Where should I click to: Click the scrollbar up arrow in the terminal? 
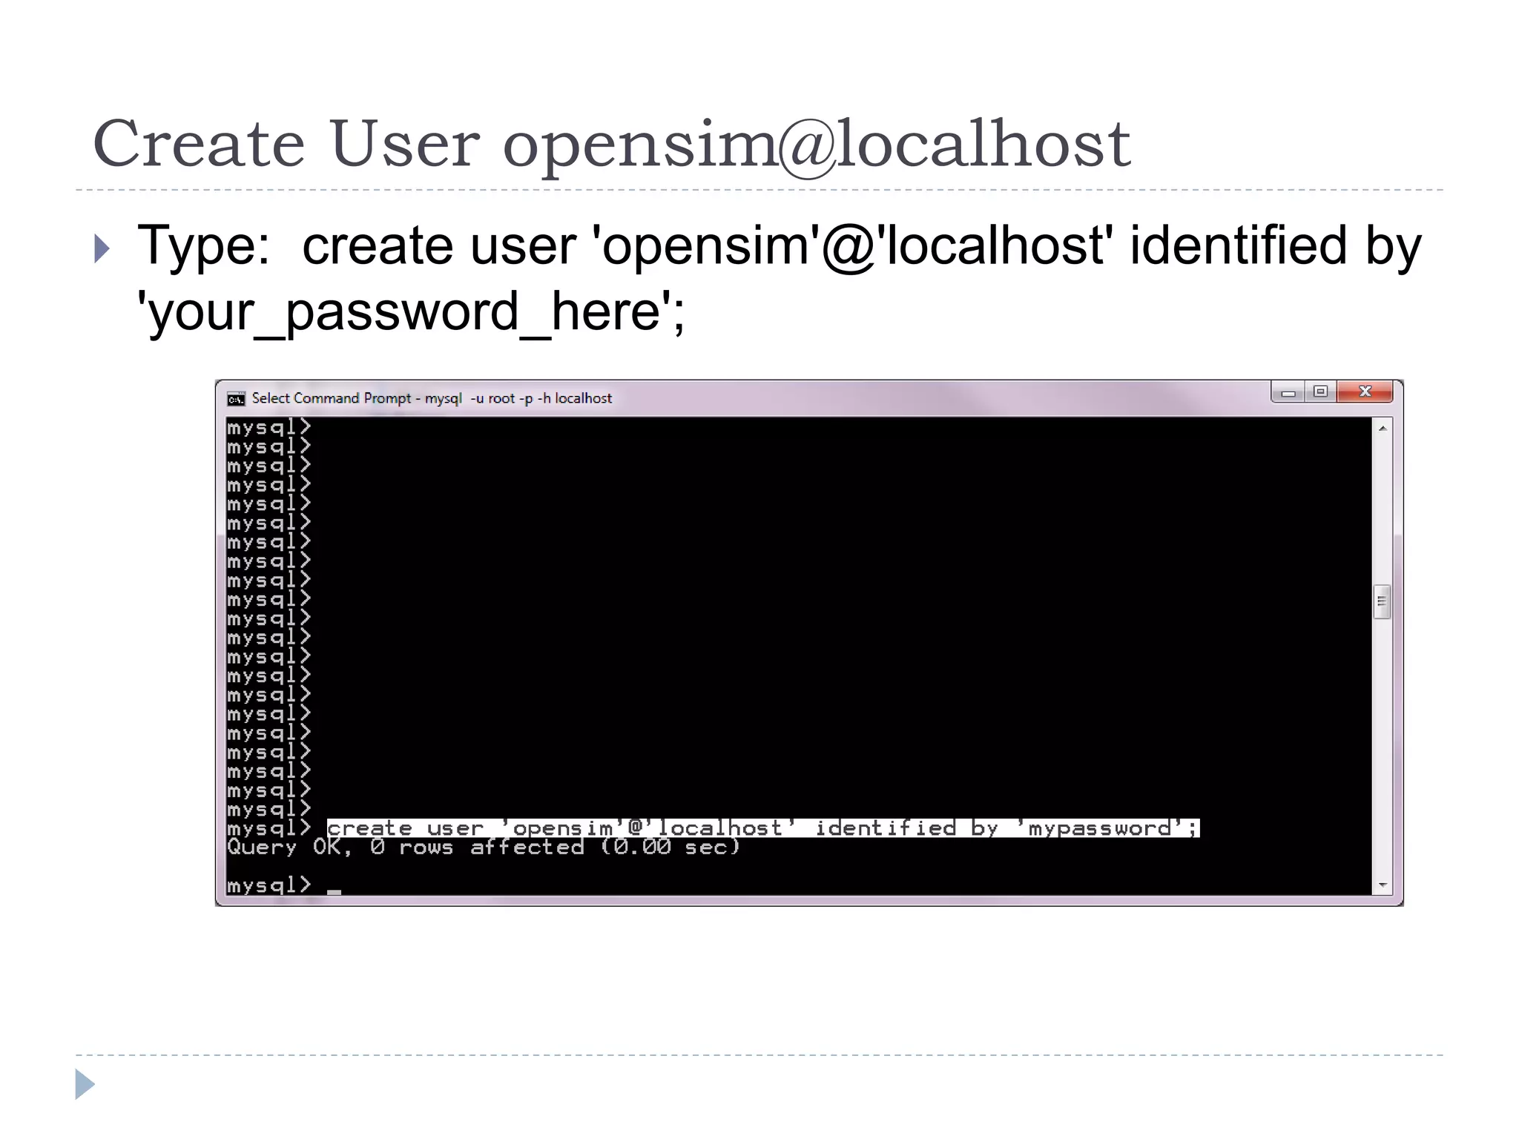(x=1383, y=428)
